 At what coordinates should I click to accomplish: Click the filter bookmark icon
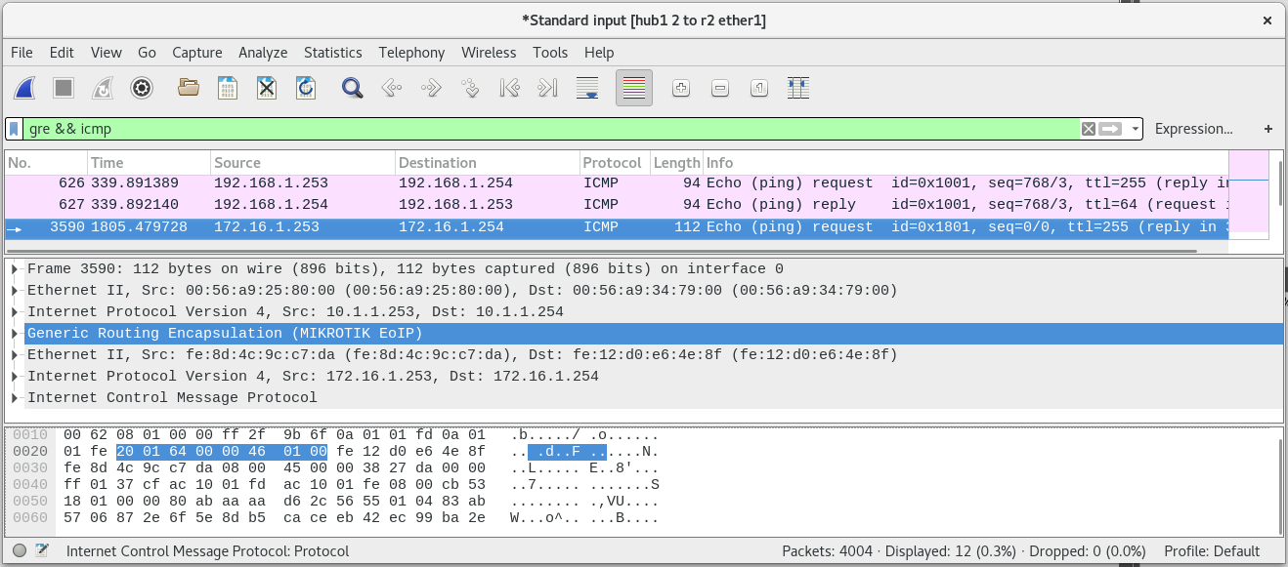14,129
